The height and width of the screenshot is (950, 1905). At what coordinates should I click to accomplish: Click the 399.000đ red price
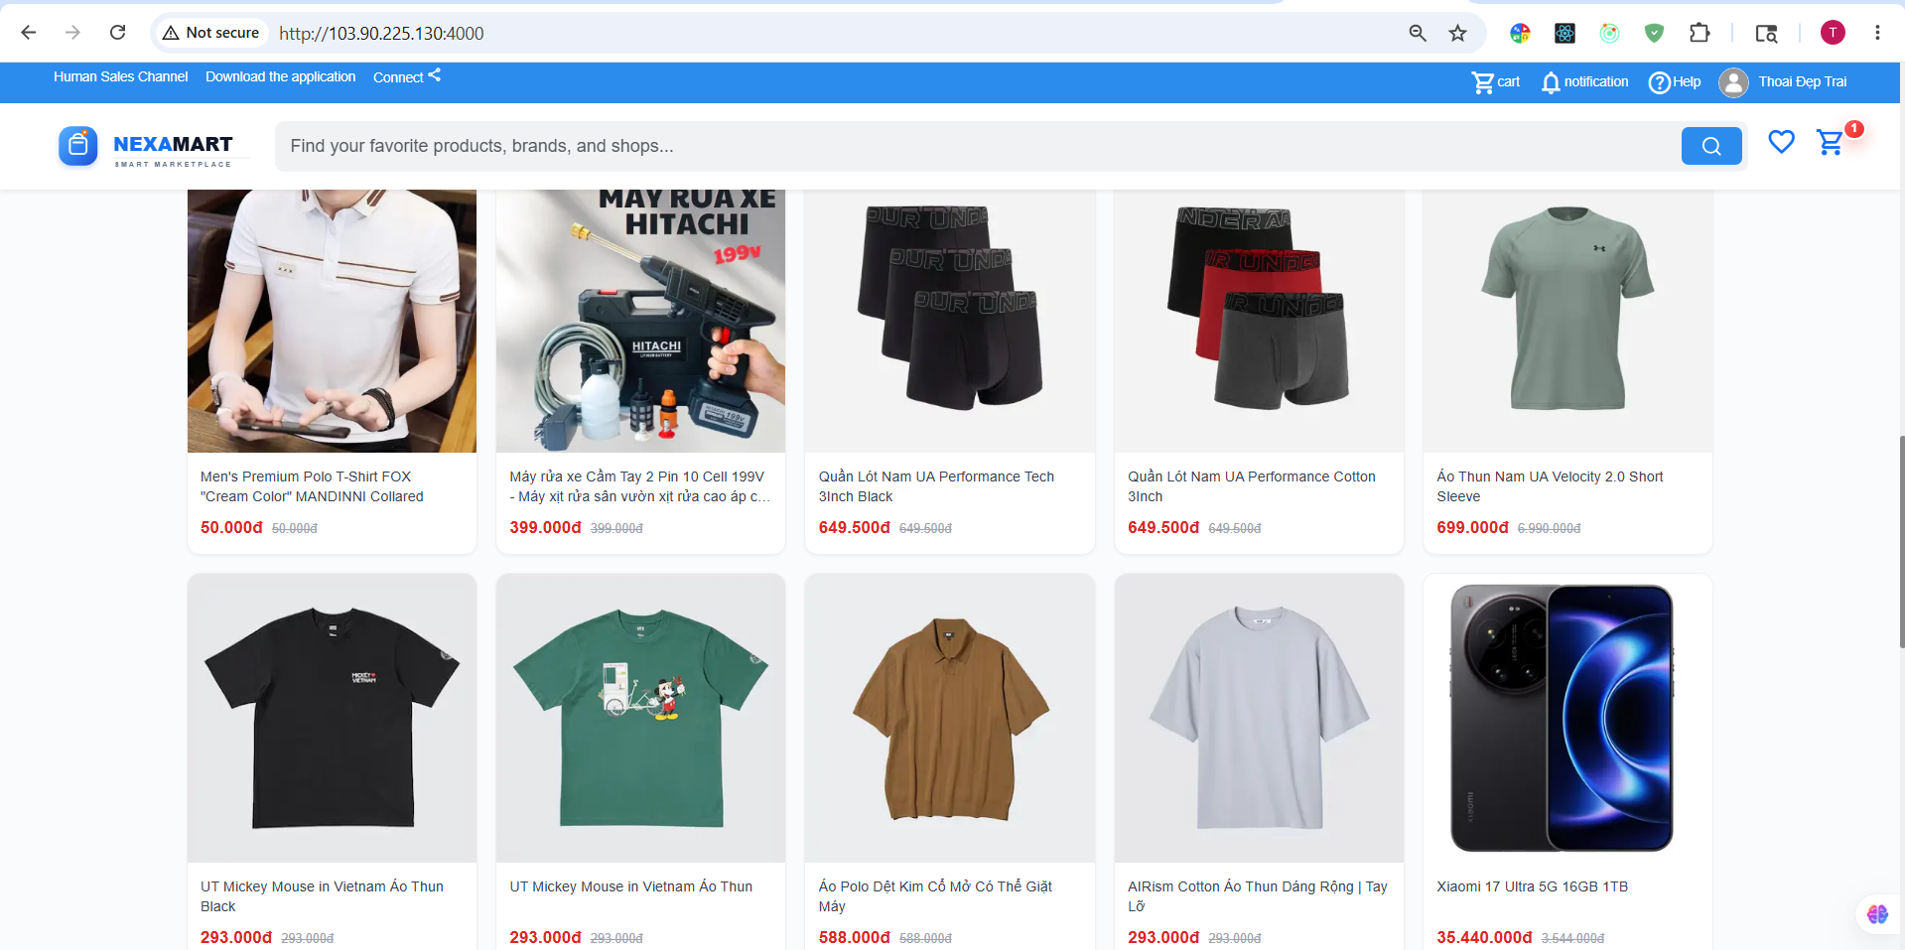(x=545, y=527)
